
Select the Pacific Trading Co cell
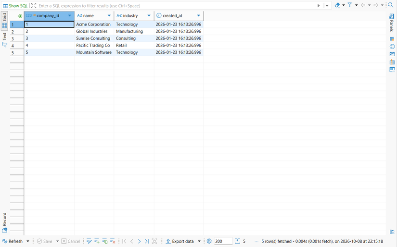click(94, 45)
